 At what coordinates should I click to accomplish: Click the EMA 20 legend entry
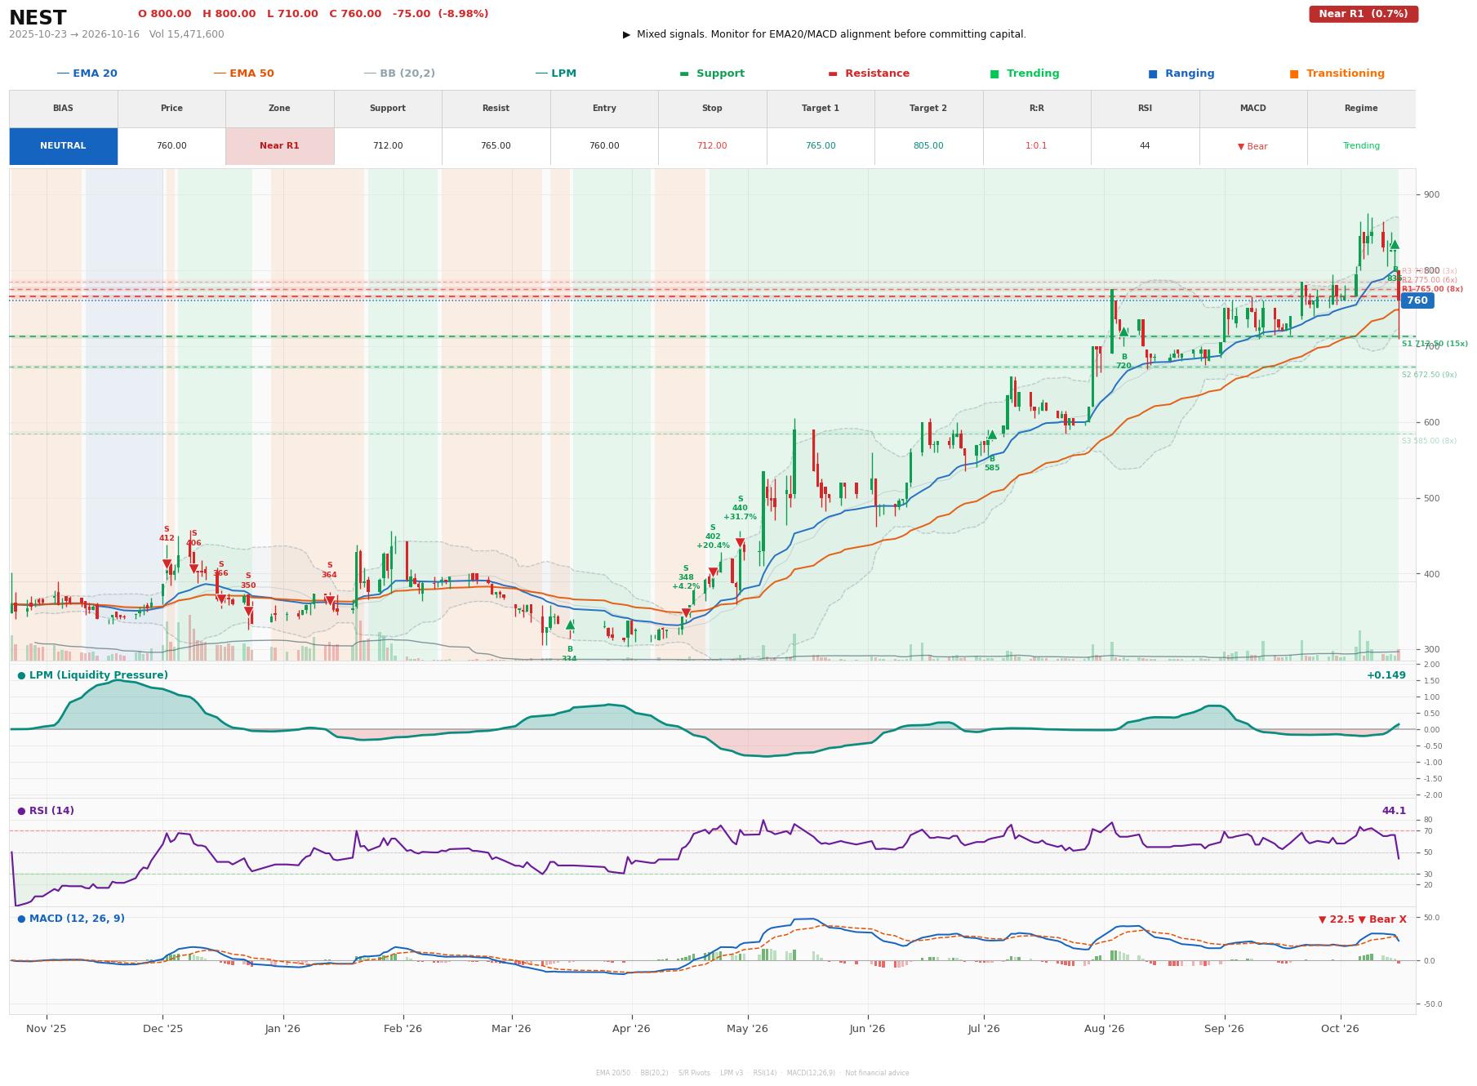click(87, 73)
